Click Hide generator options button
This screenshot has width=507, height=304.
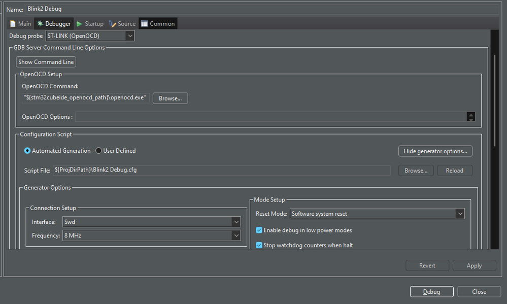[435, 151]
